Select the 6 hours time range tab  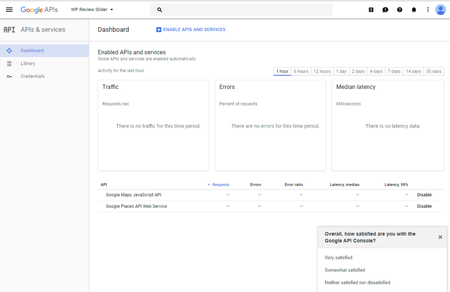(x=301, y=71)
